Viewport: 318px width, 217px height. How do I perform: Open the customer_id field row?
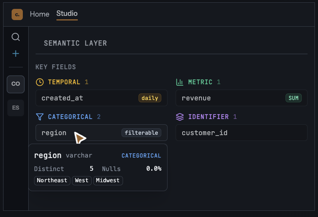[241, 132]
